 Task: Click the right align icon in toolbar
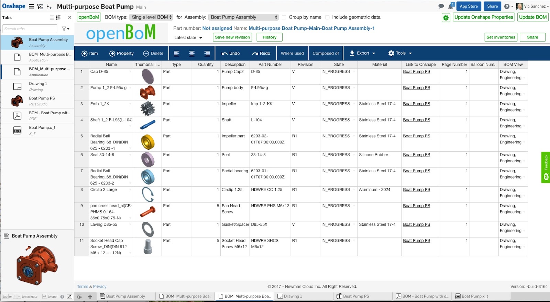(x=207, y=54)
